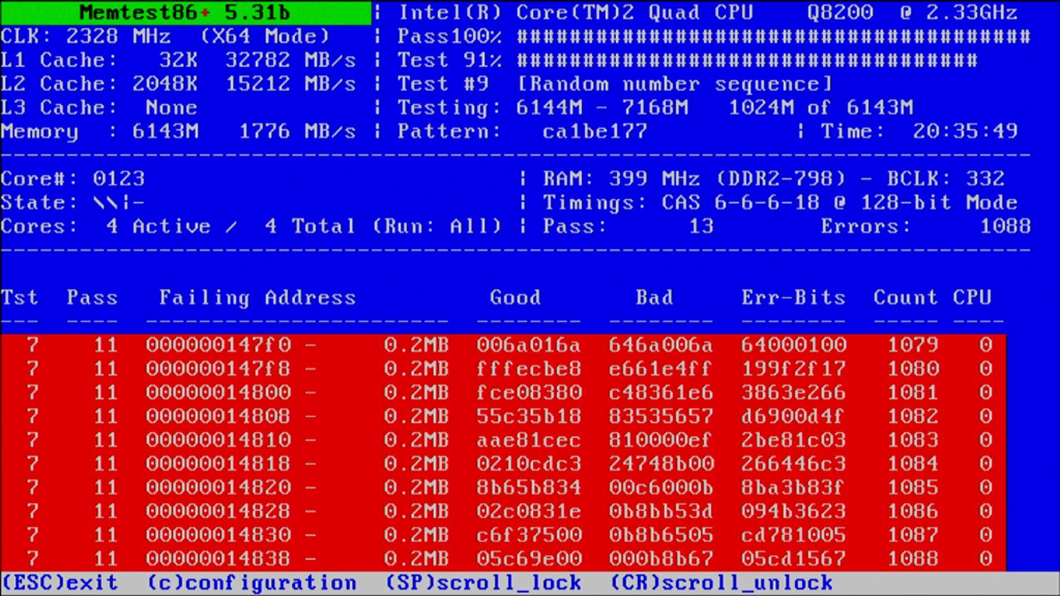Toggle the Cores: 4 Active setting
The width and height of the screenshot is (1060, 596).
[110, 226]
